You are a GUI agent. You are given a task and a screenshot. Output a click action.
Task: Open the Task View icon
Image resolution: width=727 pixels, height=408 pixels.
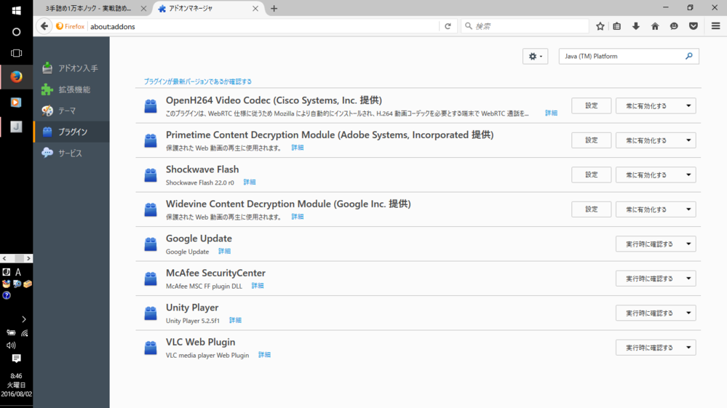pos(16,53)
